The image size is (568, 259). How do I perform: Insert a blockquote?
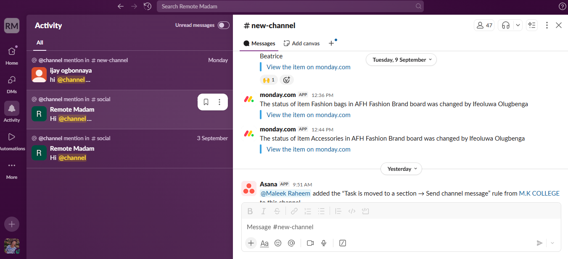click(338, 211)
